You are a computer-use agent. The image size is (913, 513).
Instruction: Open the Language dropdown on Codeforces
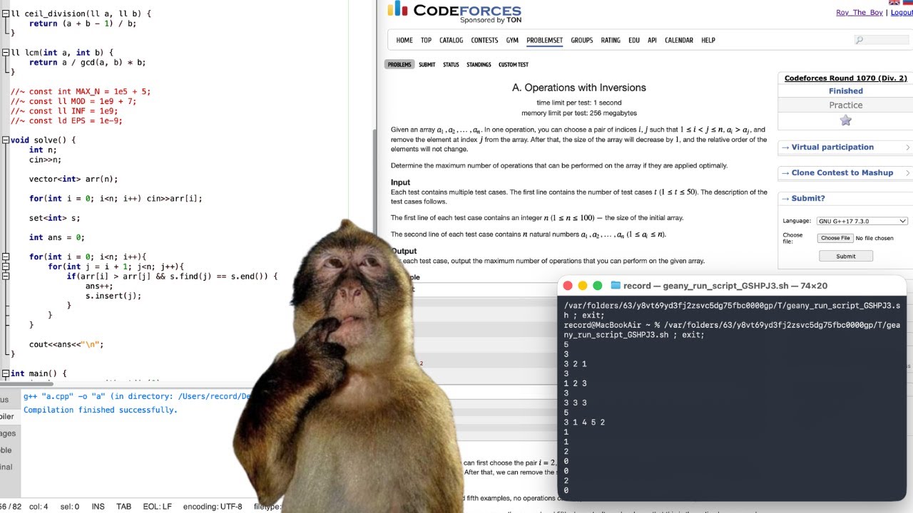coord(862,221)
